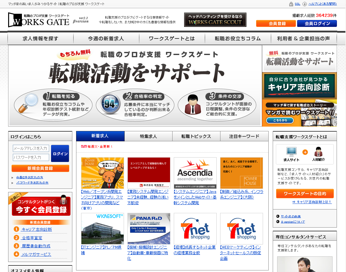Open the キャリア志向診断 chalkboard banner
The image size is (346, 272).
[299, 86]
